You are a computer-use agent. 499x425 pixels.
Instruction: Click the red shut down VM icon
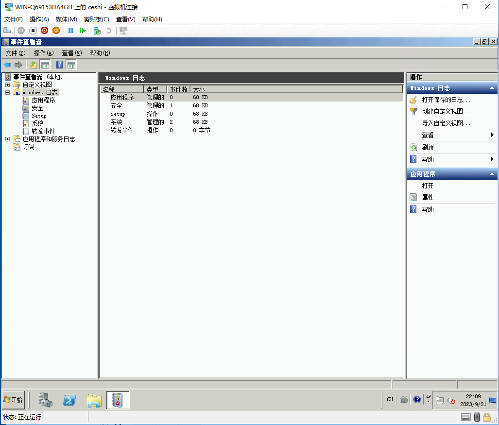[x=45, y=31]
